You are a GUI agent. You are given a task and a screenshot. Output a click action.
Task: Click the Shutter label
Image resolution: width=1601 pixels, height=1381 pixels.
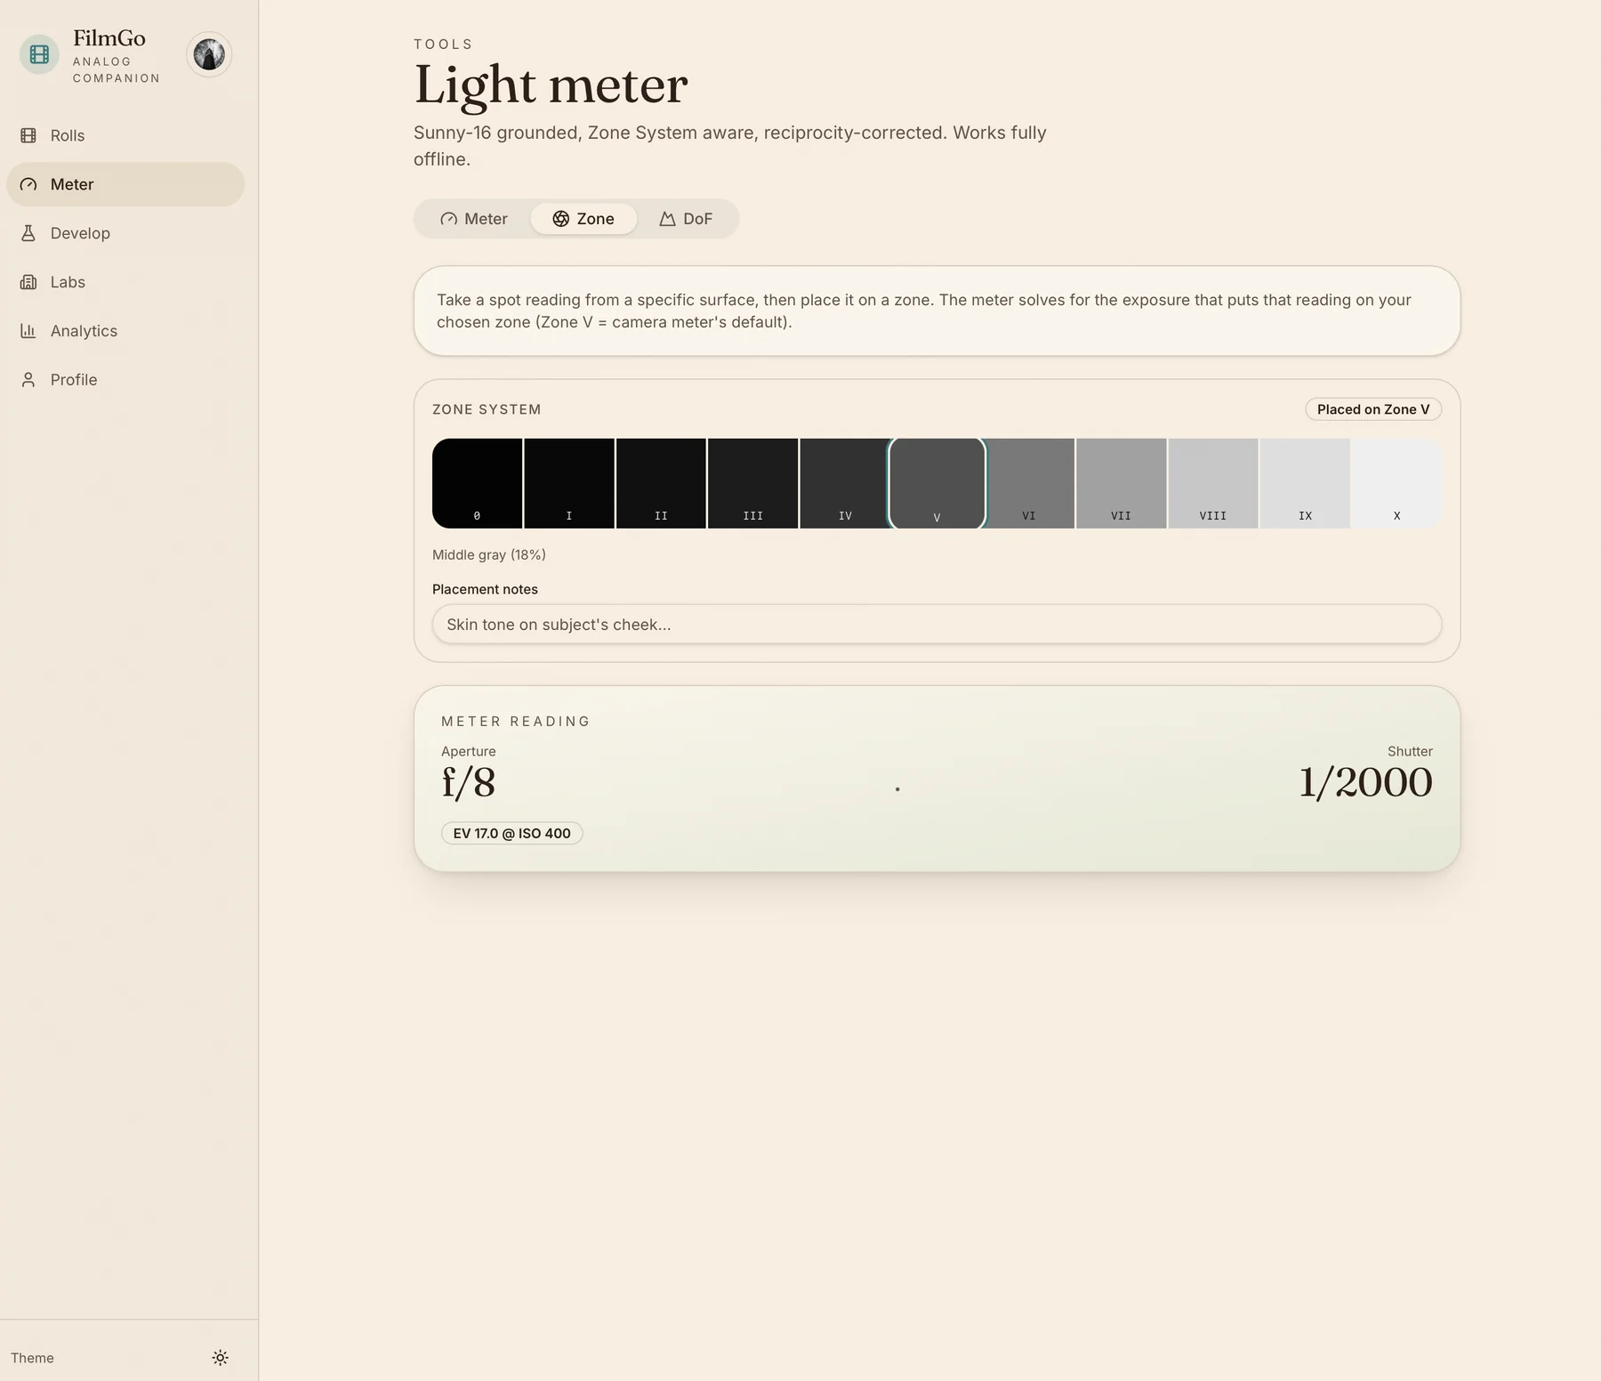pyautogui.click(x=1410, y=751)
